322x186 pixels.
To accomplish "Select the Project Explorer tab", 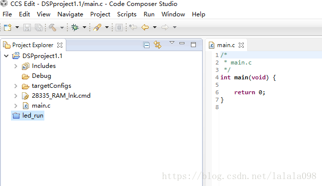I will click(x=33, y=45).
